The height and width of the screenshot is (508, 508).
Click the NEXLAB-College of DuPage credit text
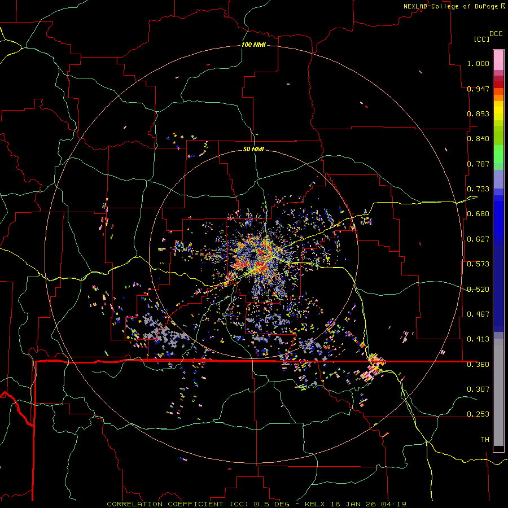[x=450, y=6]
